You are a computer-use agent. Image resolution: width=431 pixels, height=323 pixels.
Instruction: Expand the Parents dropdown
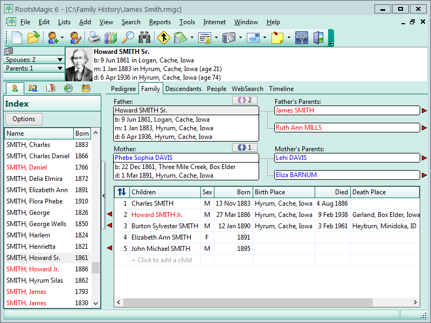click(60, 68)
